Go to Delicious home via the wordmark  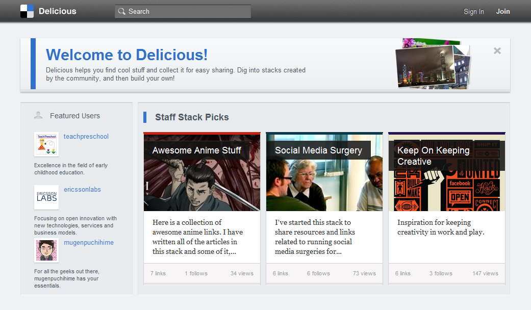tap(58, 11)
